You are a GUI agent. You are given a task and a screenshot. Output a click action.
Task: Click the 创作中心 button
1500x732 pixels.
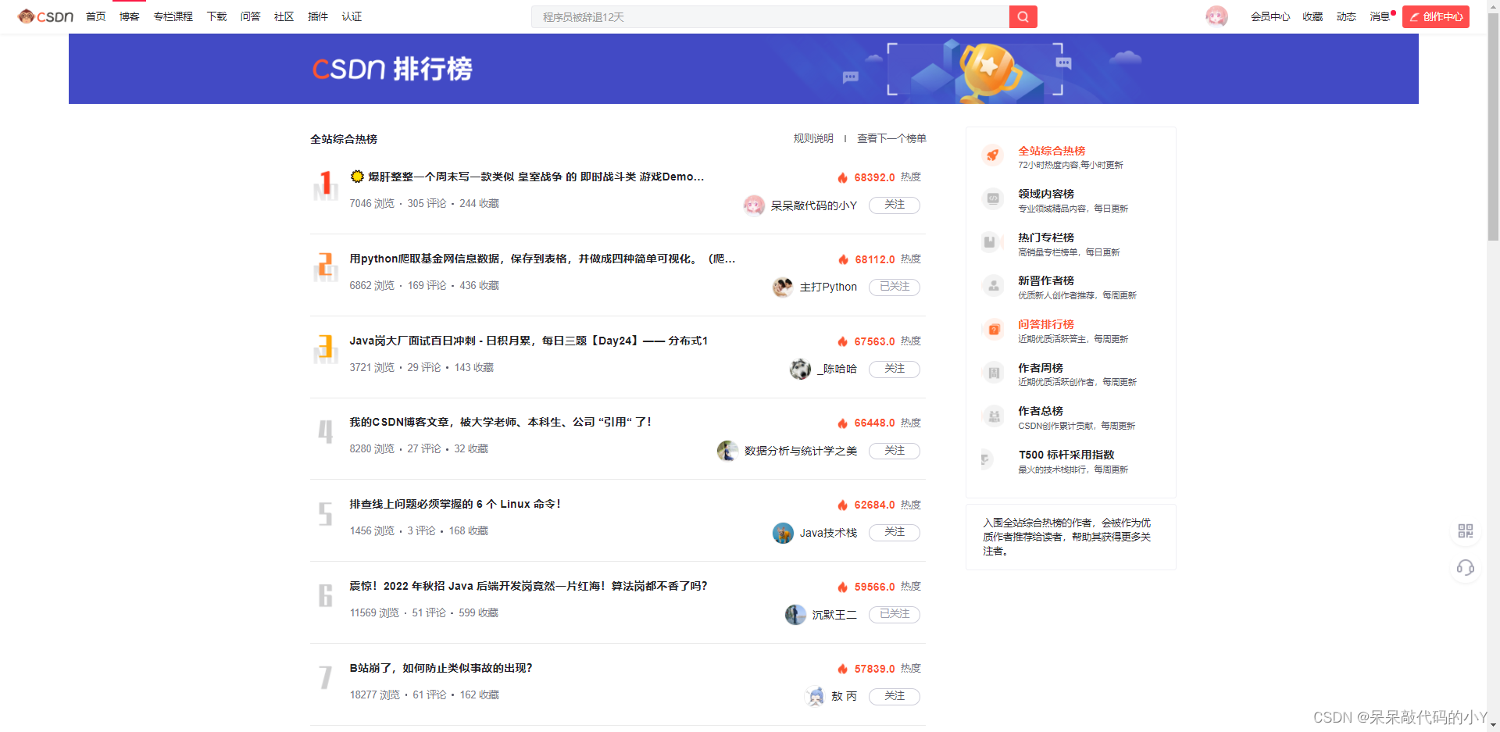click(1436, 16)
